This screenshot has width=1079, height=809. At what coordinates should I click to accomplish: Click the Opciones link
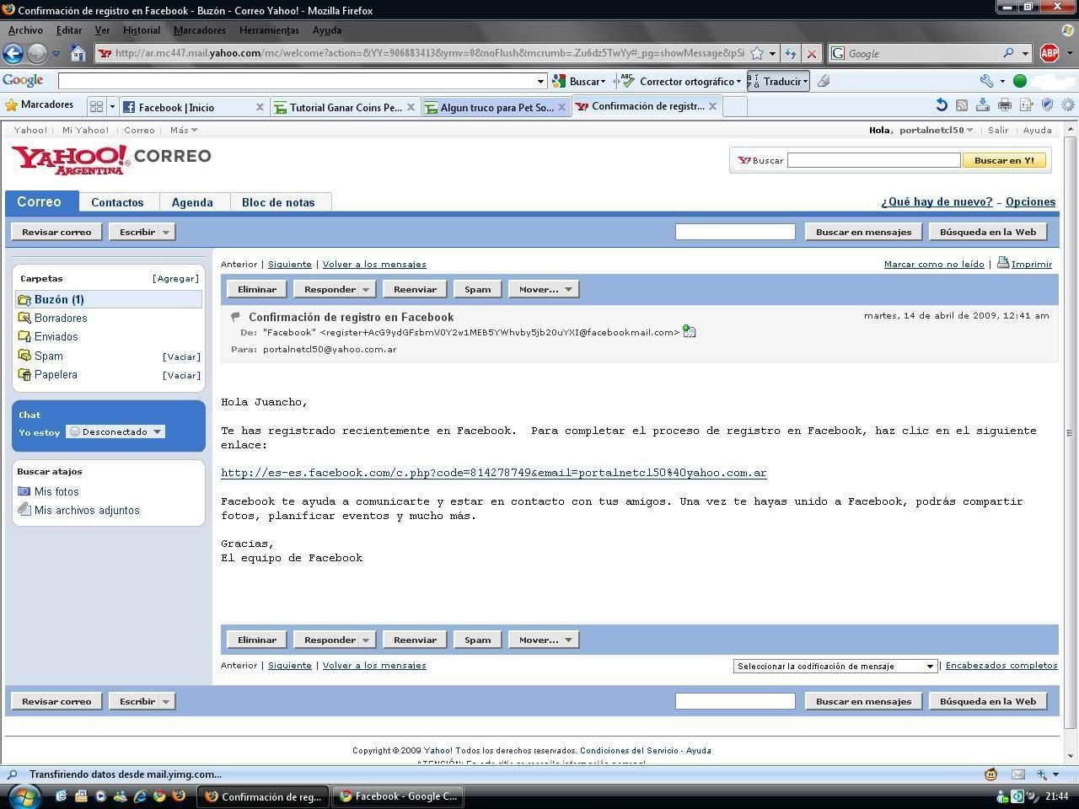(1030, 201)
